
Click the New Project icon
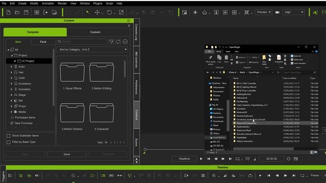click(x=8, y=12)
